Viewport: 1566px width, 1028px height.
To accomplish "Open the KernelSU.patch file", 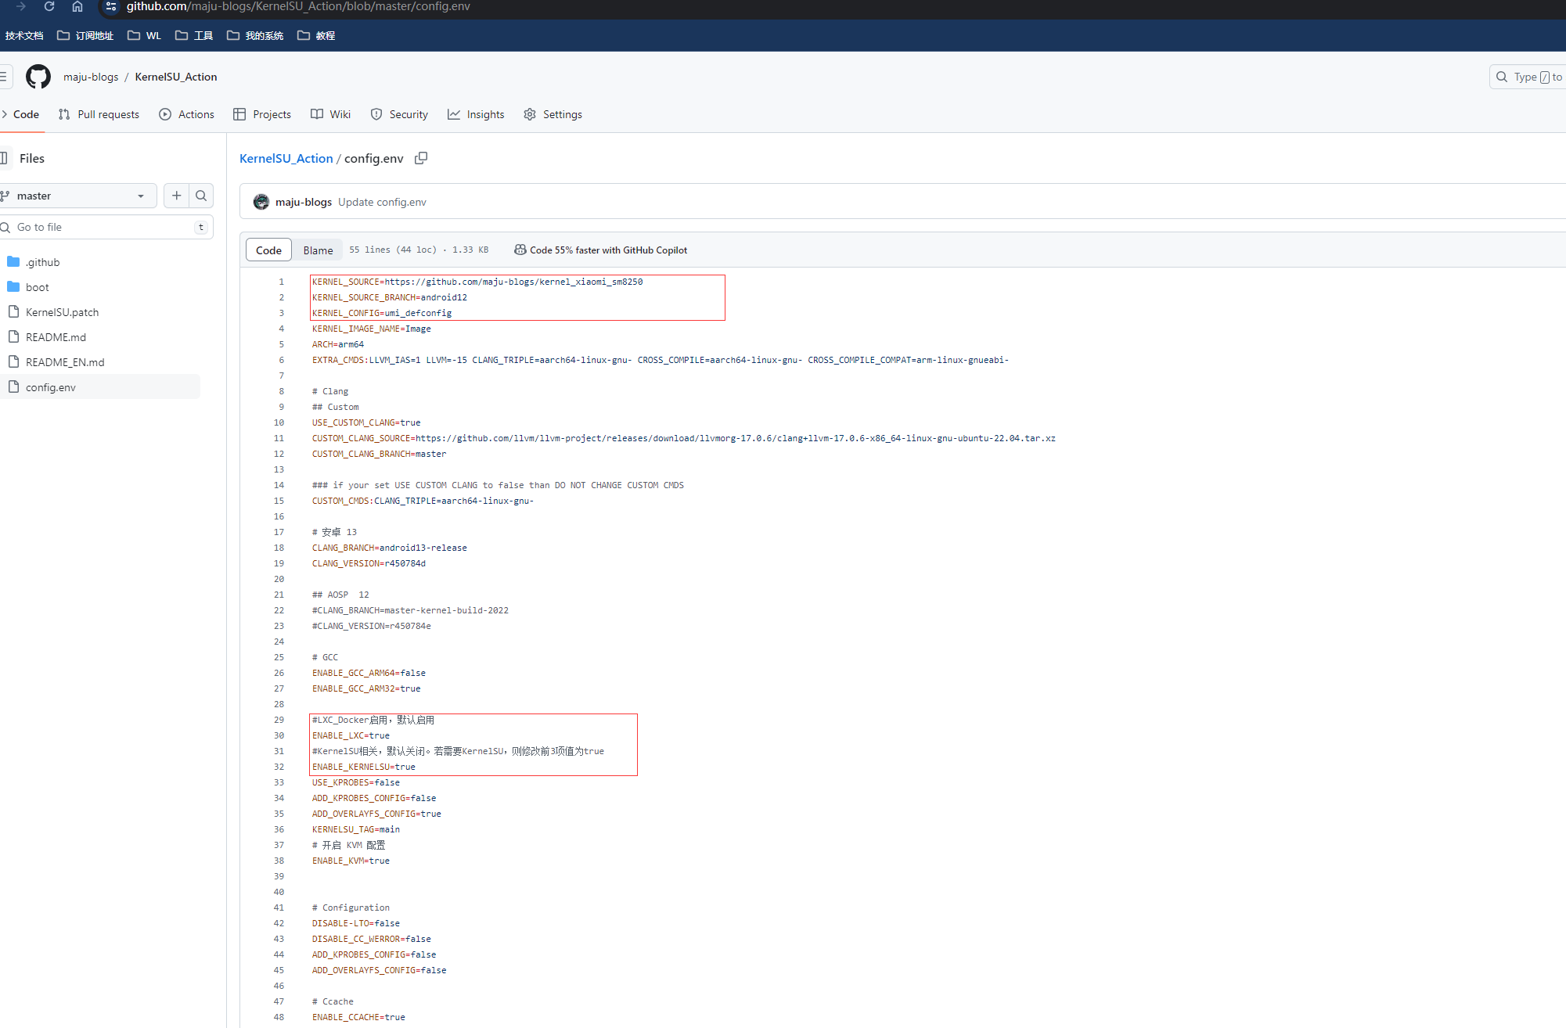I will pyautogui.click(x=62, y=312).
